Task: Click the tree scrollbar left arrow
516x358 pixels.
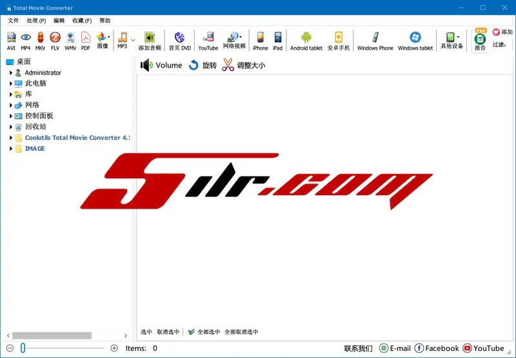Action: [x=8, y=335]
